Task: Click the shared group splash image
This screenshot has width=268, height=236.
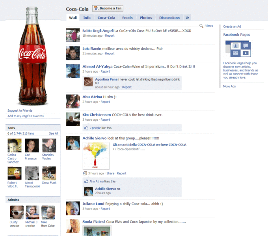Action: [96, 155]
